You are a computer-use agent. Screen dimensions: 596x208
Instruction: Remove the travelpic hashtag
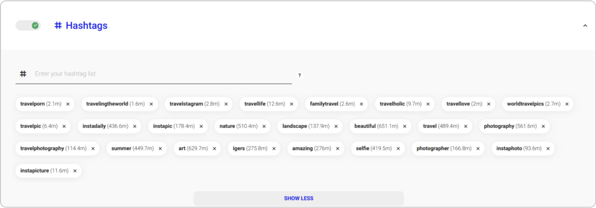pyautogui.click(x=64, y=126)
